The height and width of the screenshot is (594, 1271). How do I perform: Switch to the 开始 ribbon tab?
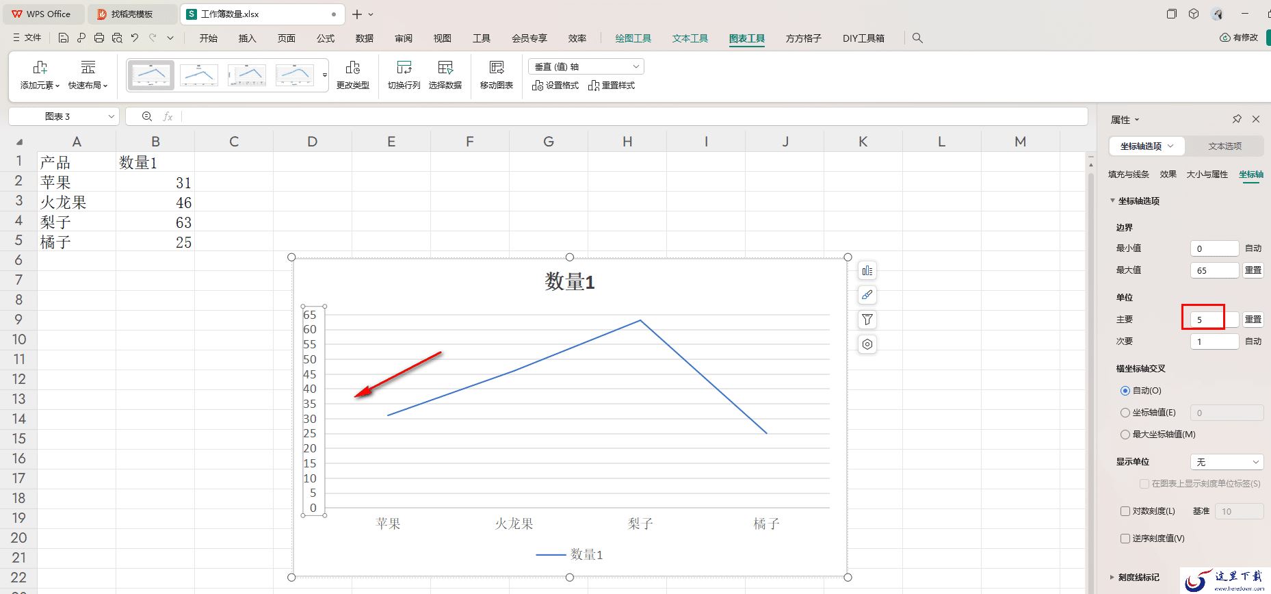point(209,38)
